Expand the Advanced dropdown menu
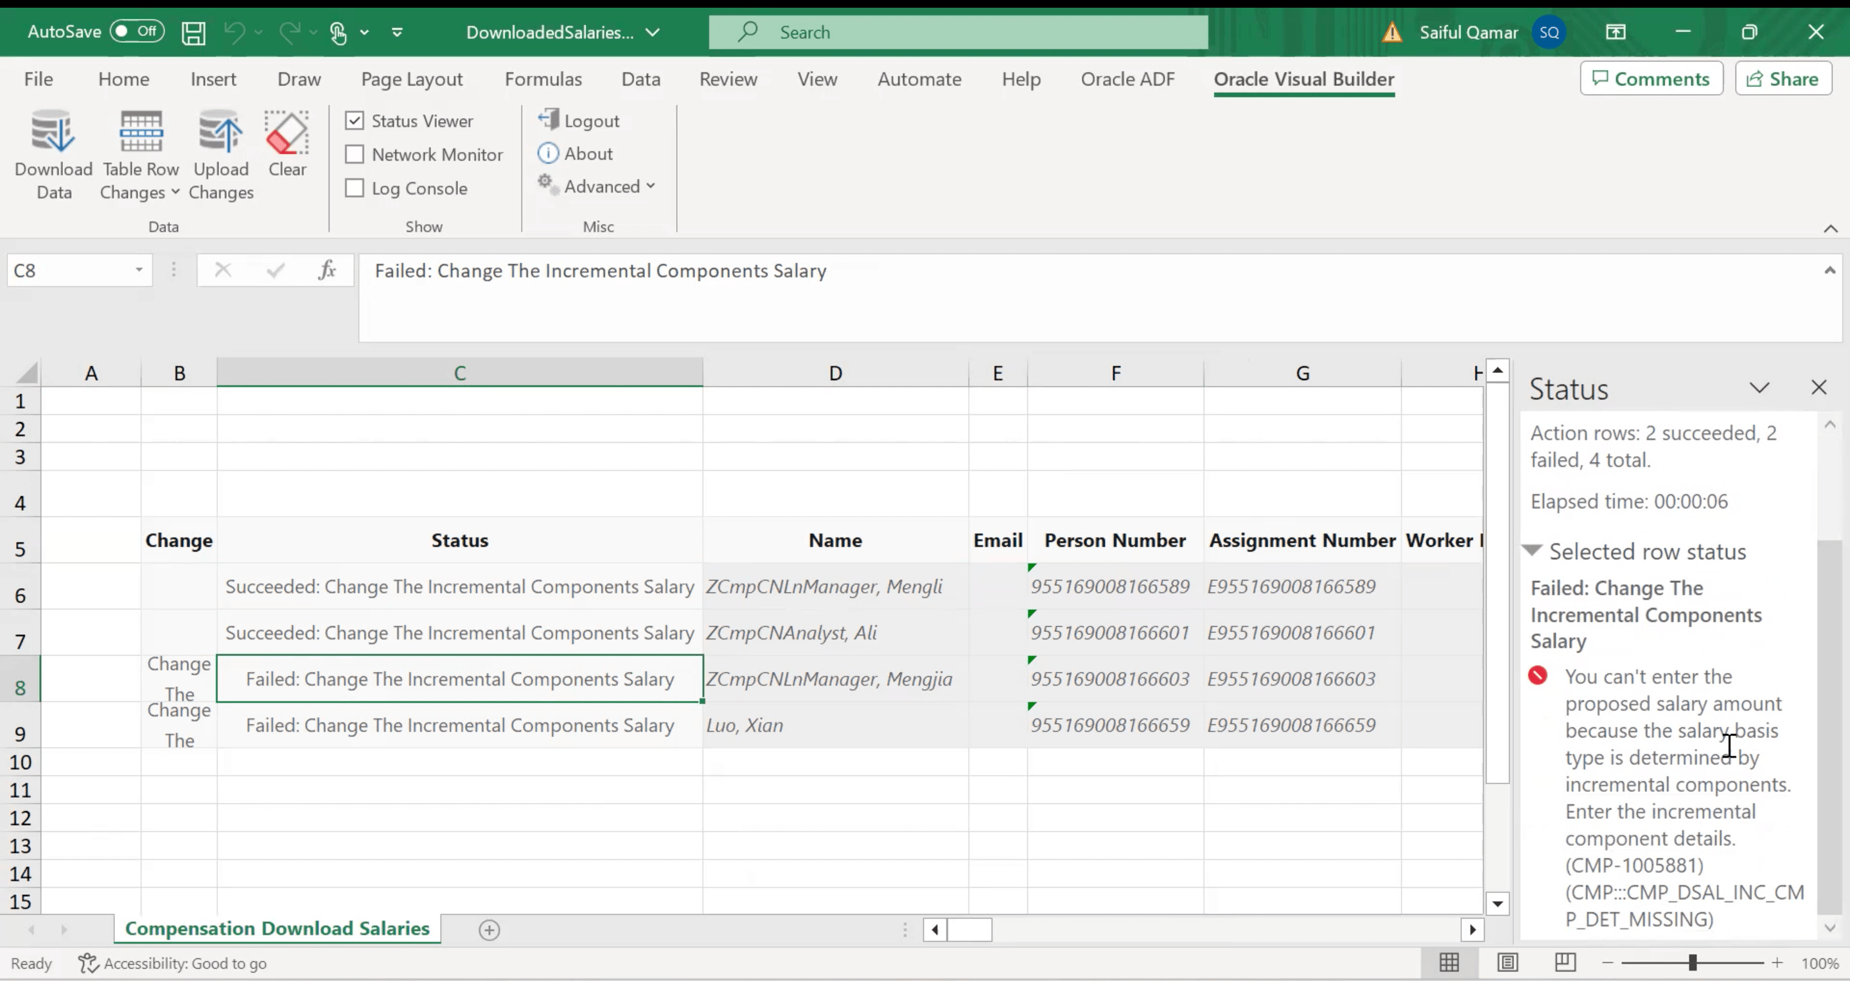This screenshot has width=1850, height=981. tap(609, 187)
